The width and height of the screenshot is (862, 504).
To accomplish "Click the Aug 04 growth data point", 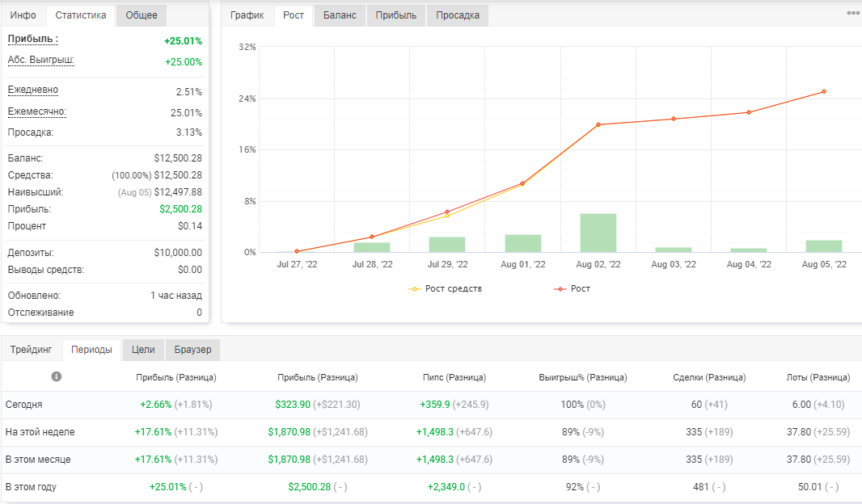I will [x=748, y=112].
